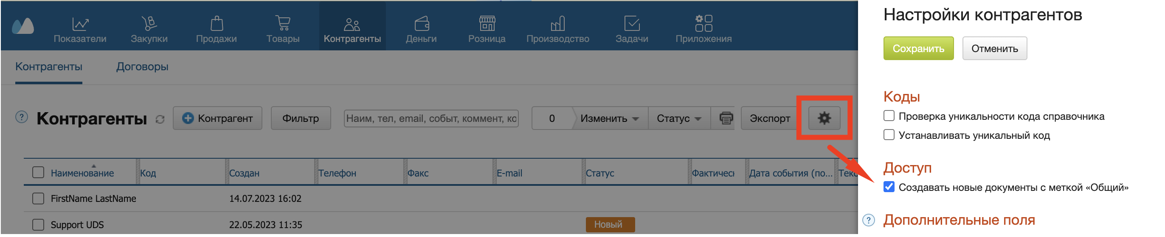Screen dimensions: 1165x237
Task: Select the Support UDS row checkbox
Action: click(x=39, y=225)
